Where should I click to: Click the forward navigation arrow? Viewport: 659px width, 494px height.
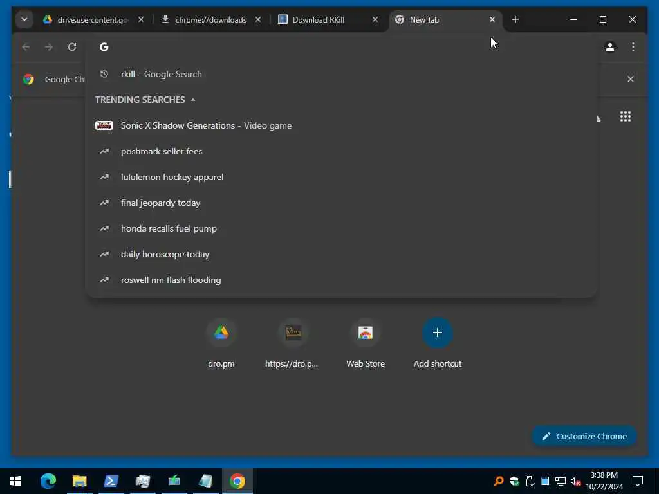pos(49,47)
